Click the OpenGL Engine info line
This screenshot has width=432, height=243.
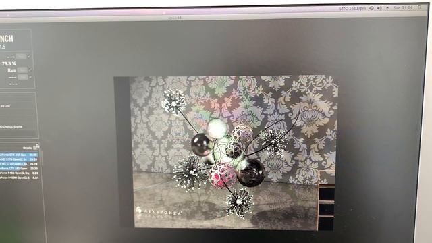point(11,127)
